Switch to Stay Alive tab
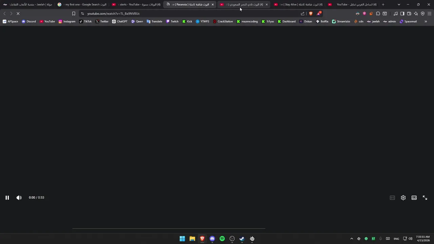Image resolution: width=434 pixels, height=244 pixels. tap(298, 4)
